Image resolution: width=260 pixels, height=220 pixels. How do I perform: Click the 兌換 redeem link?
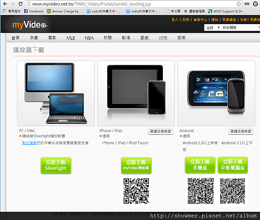click(244, 20)
